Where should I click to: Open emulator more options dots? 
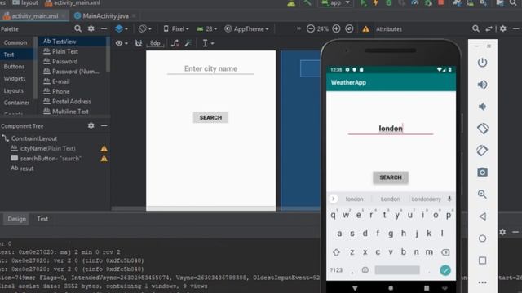[482, 282]
